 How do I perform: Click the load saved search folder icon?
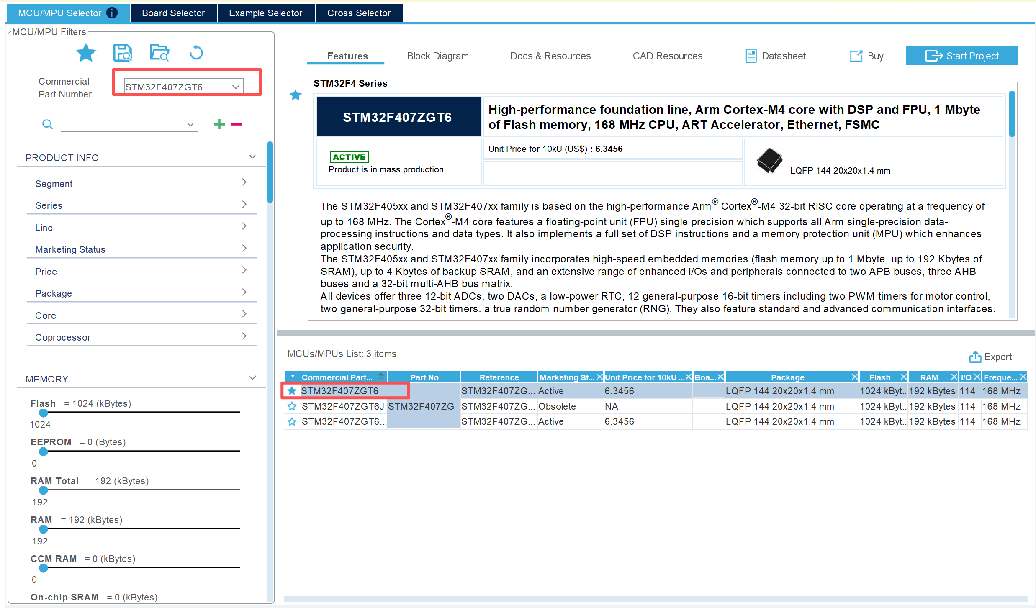(159, 53)
